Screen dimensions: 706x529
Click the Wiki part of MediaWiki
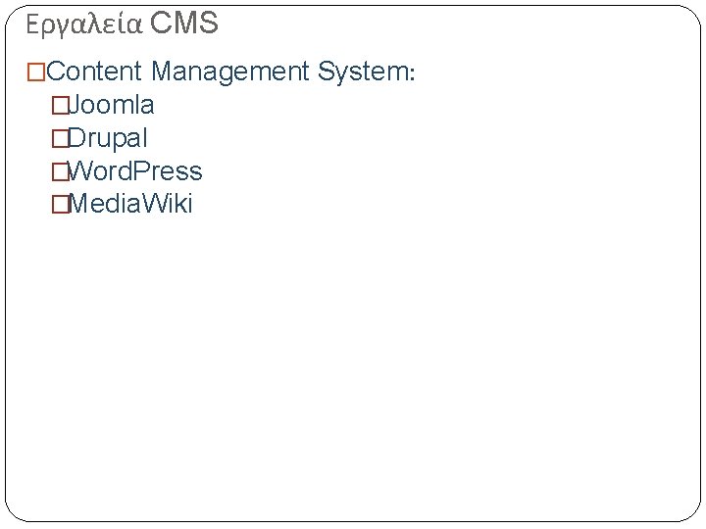[x=166, y=204]
